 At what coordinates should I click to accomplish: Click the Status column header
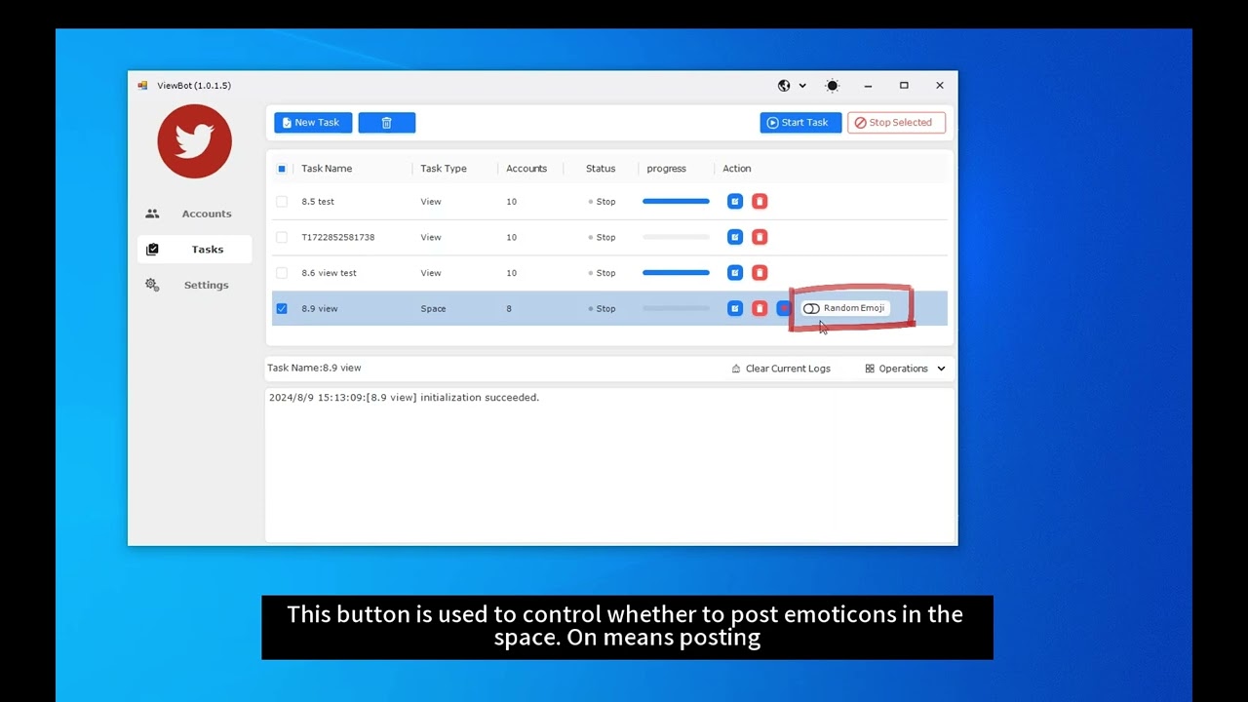click(x=601, y=169)
